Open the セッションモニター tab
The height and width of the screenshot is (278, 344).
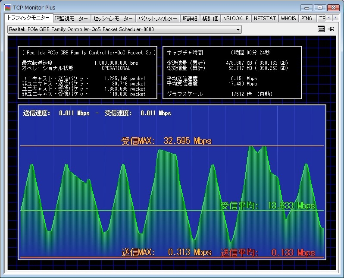[113, 19]
